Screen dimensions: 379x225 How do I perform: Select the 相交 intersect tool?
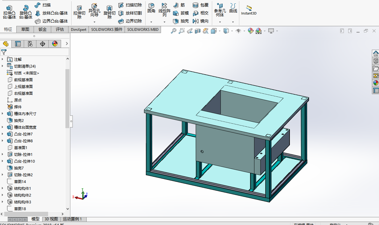(x=200, y=13)
